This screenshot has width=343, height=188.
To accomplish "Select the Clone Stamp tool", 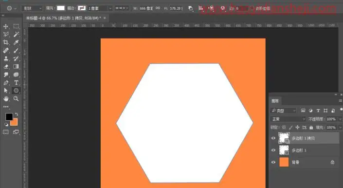I will pyautogui.click(x=6, y=58).
